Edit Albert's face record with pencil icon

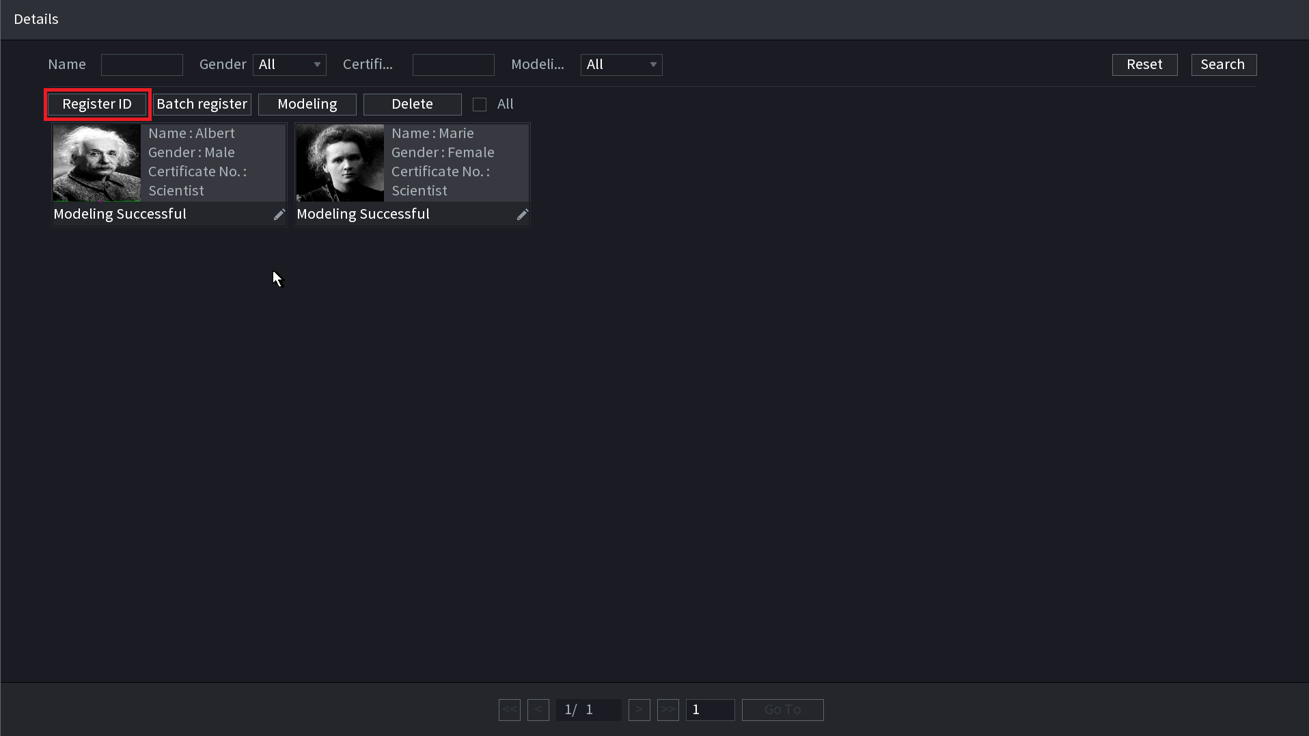pos(279,215)
